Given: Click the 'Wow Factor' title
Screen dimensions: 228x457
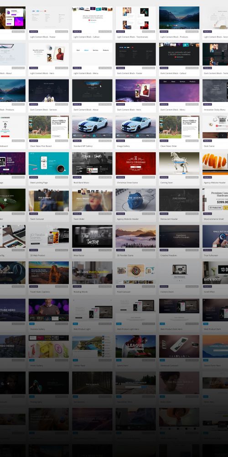Looking at the screenshot, I should (x=79, y=255).
